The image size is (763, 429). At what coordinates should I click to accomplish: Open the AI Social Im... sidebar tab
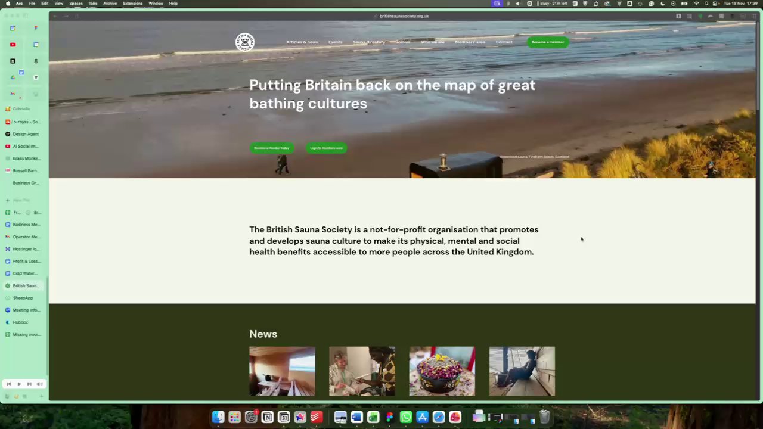24,146
